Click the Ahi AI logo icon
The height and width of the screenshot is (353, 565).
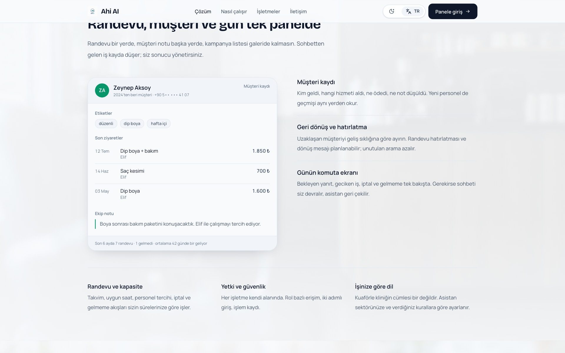pos(92,11)
